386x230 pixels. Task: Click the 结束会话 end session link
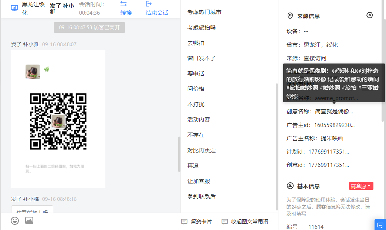(157, 13)
